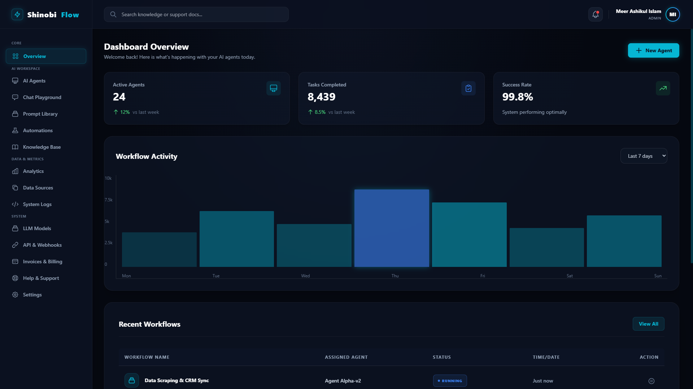Open the notifications bell icon
This screenshot has width=693, height=389.
(x=595, y=14)
